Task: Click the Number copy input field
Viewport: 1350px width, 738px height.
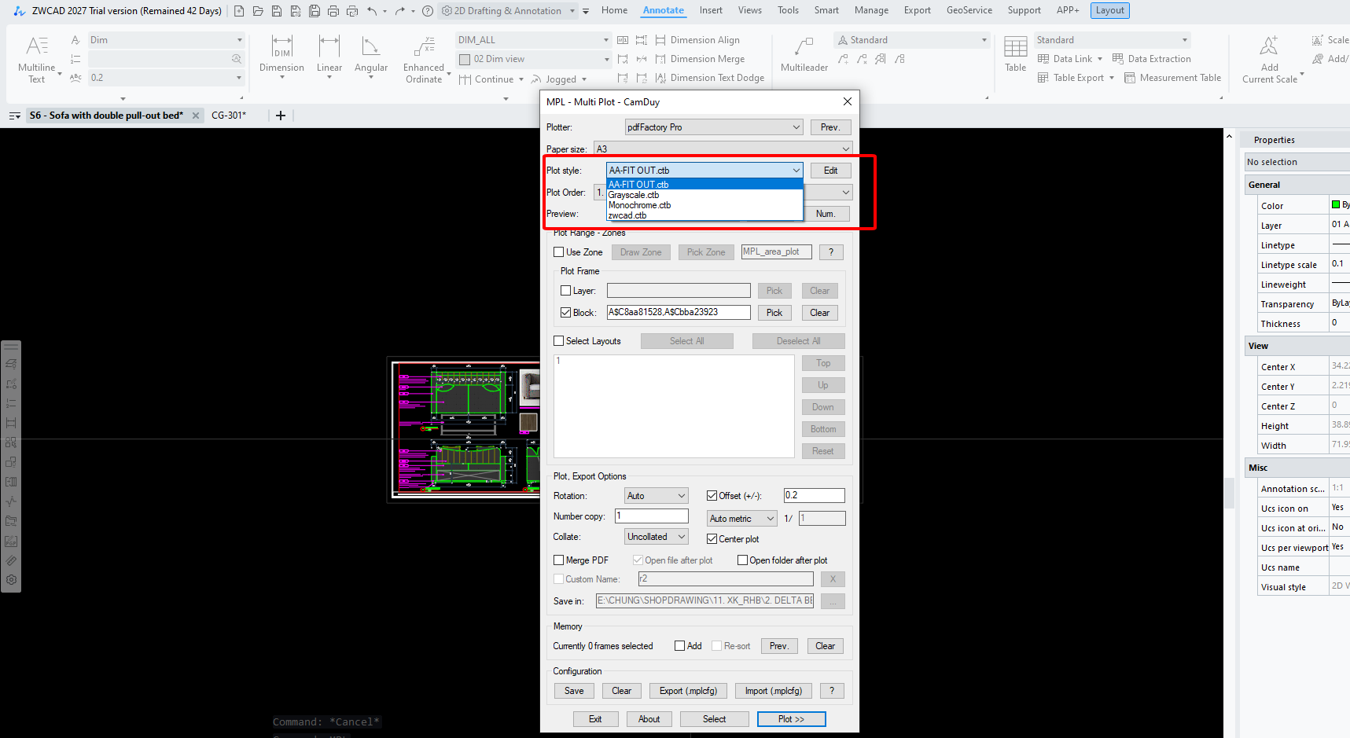Action: (x=652, y=516)
